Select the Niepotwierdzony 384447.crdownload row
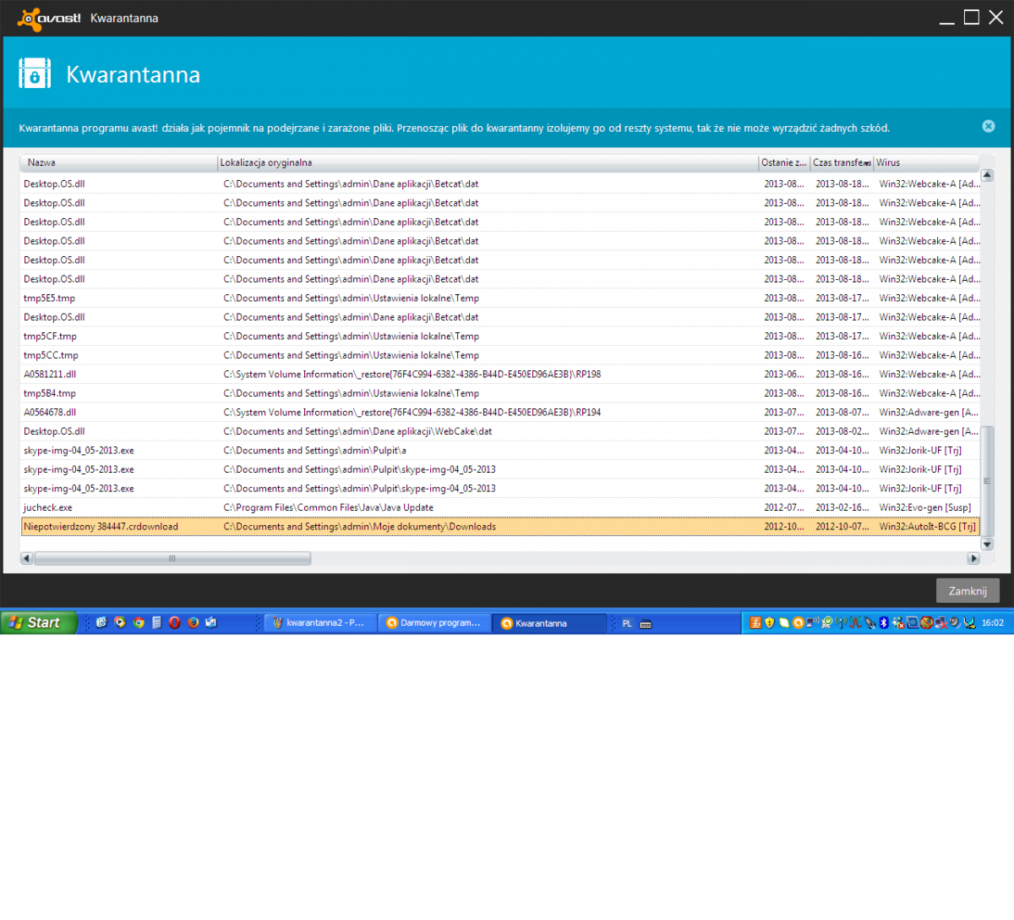 (500, 526)
